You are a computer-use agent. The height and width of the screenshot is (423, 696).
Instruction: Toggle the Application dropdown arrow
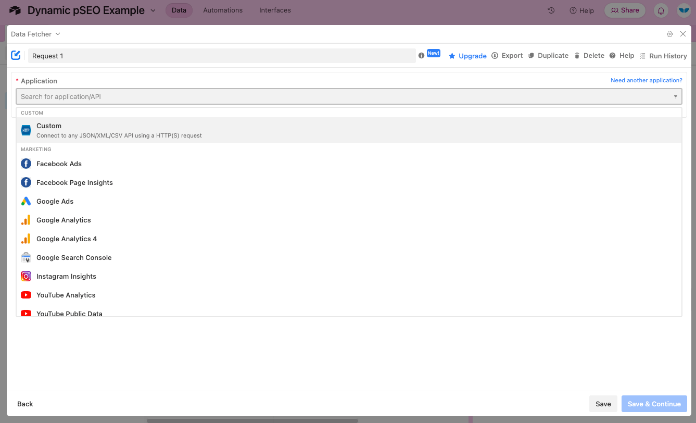pos(676,96)
